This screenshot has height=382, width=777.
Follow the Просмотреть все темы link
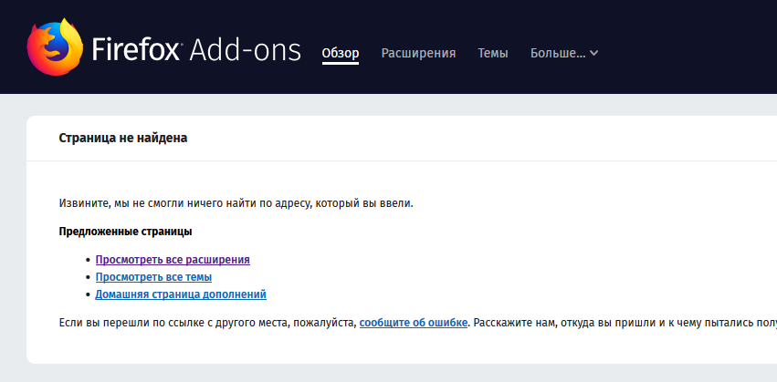pos(153,277)
